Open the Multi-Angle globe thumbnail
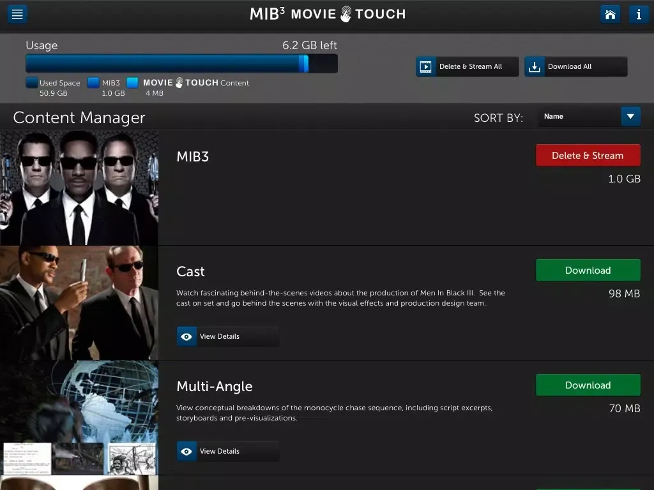The image size is (654, 490). [x=79, y=418]
